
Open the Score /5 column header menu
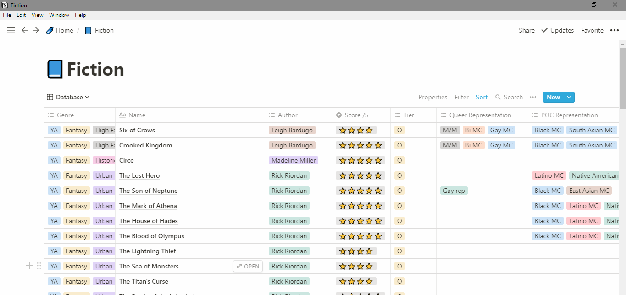361,115
